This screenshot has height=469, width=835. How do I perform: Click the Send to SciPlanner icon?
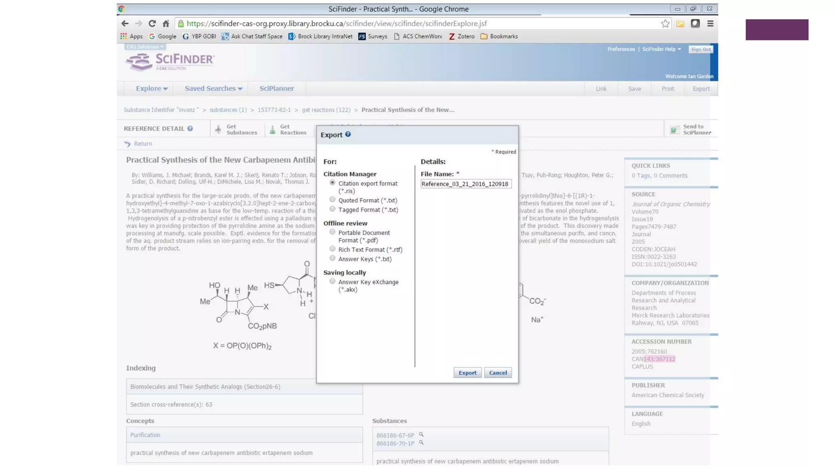click(x=675, y=130)
